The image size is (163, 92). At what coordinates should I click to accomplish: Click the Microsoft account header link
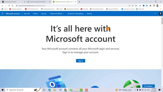click(13, 14)
